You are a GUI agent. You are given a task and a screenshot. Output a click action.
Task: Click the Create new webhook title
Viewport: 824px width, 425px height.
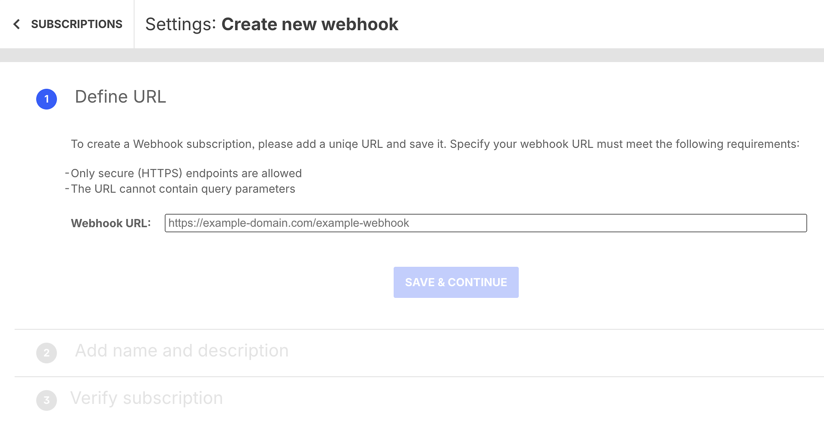click(x=310, y=24)
